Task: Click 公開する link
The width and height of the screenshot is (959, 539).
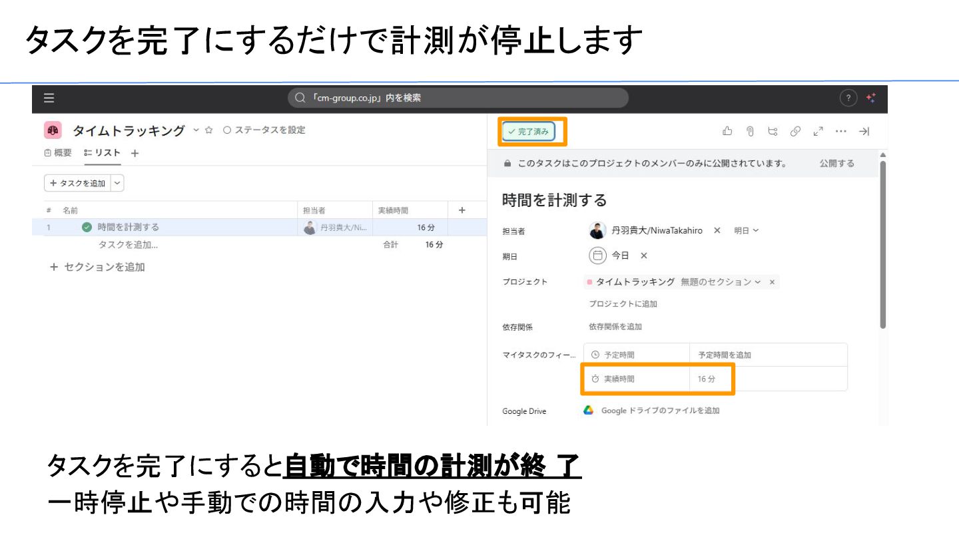Action: pos(836,163)
